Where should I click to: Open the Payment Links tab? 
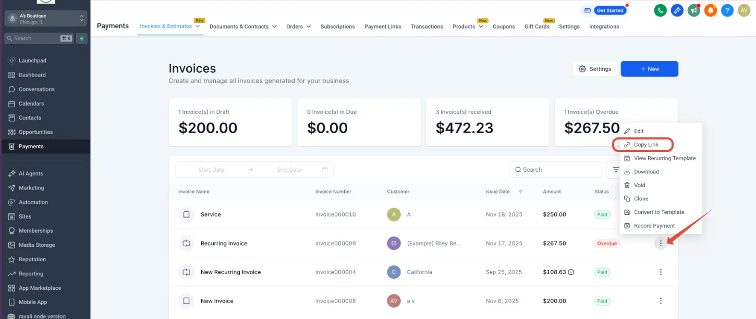coord(383,27)
